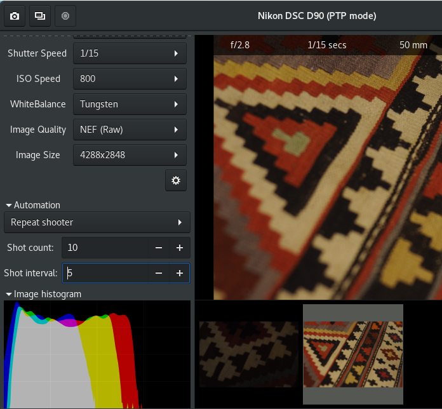Click the record video icon

point(65,15)
